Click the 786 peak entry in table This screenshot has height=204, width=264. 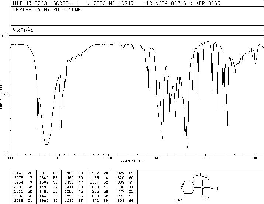(x=126, y=187)
